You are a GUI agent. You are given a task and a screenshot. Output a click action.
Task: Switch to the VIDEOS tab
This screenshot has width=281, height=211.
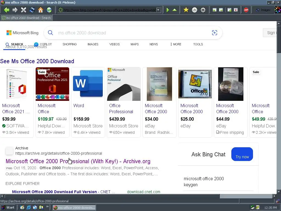click(114, 44)
